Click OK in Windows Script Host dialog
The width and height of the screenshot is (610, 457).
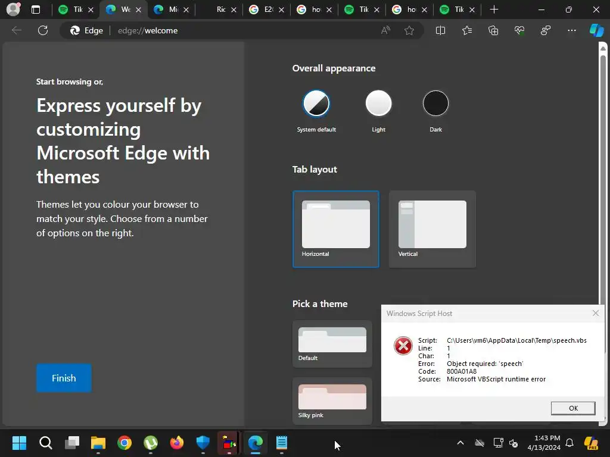573,408
